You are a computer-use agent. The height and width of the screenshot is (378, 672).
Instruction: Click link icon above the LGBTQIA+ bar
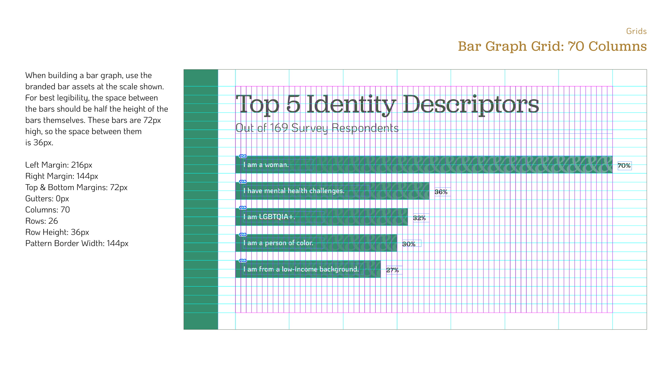click(242, 208)
